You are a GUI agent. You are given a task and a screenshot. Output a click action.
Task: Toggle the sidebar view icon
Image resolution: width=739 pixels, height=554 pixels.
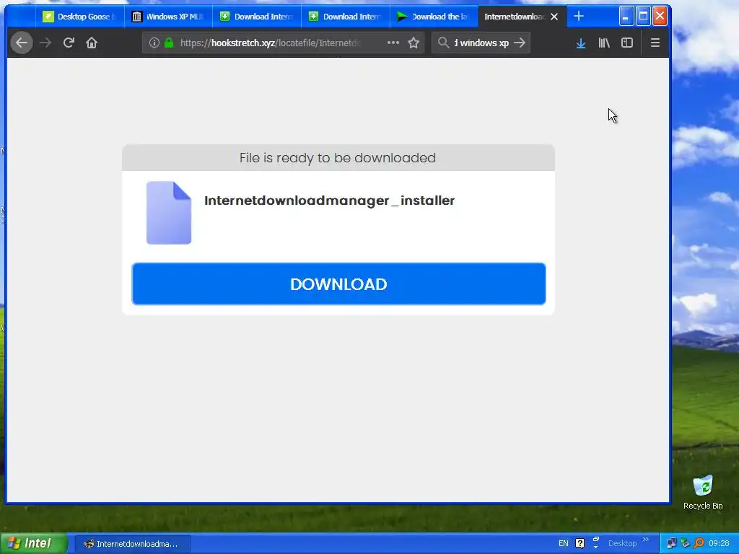tap(627, 43)
